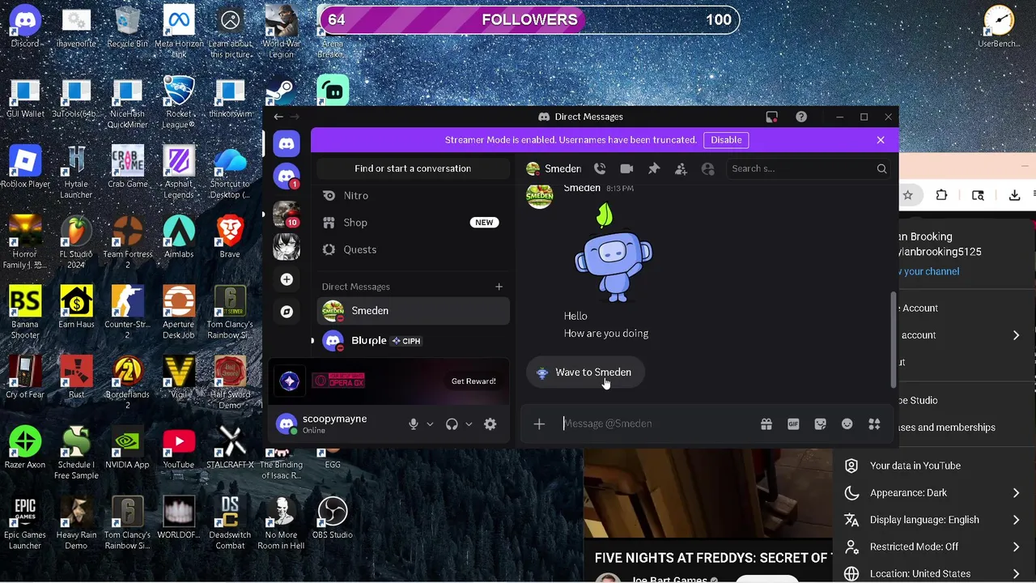Find or start a conversation button
The width and height of the screenshot is (1036, 583).
click(413, 168)
